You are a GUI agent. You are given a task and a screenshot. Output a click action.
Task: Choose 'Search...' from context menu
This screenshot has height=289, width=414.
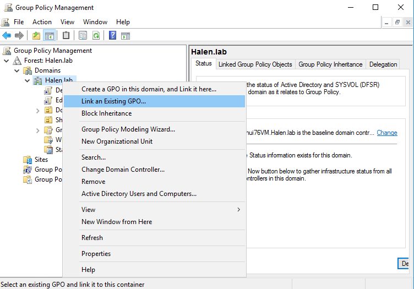(x=155, y=157)
